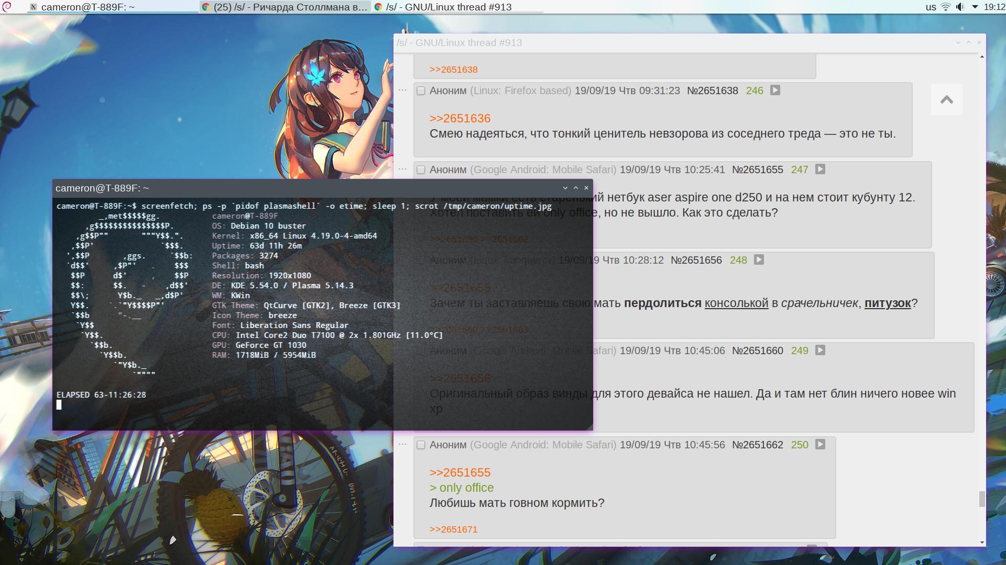Image resolution: width=1006 pixels, height=565 pixels.
Task: Open the Wi-Fi network tray icon
Action: tap(946, 7)
